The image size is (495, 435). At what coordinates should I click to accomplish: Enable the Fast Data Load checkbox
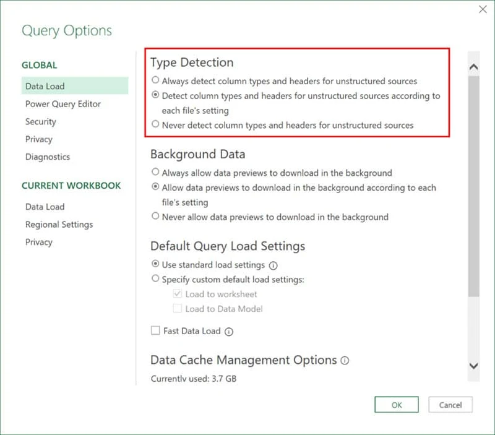point(155,330)
